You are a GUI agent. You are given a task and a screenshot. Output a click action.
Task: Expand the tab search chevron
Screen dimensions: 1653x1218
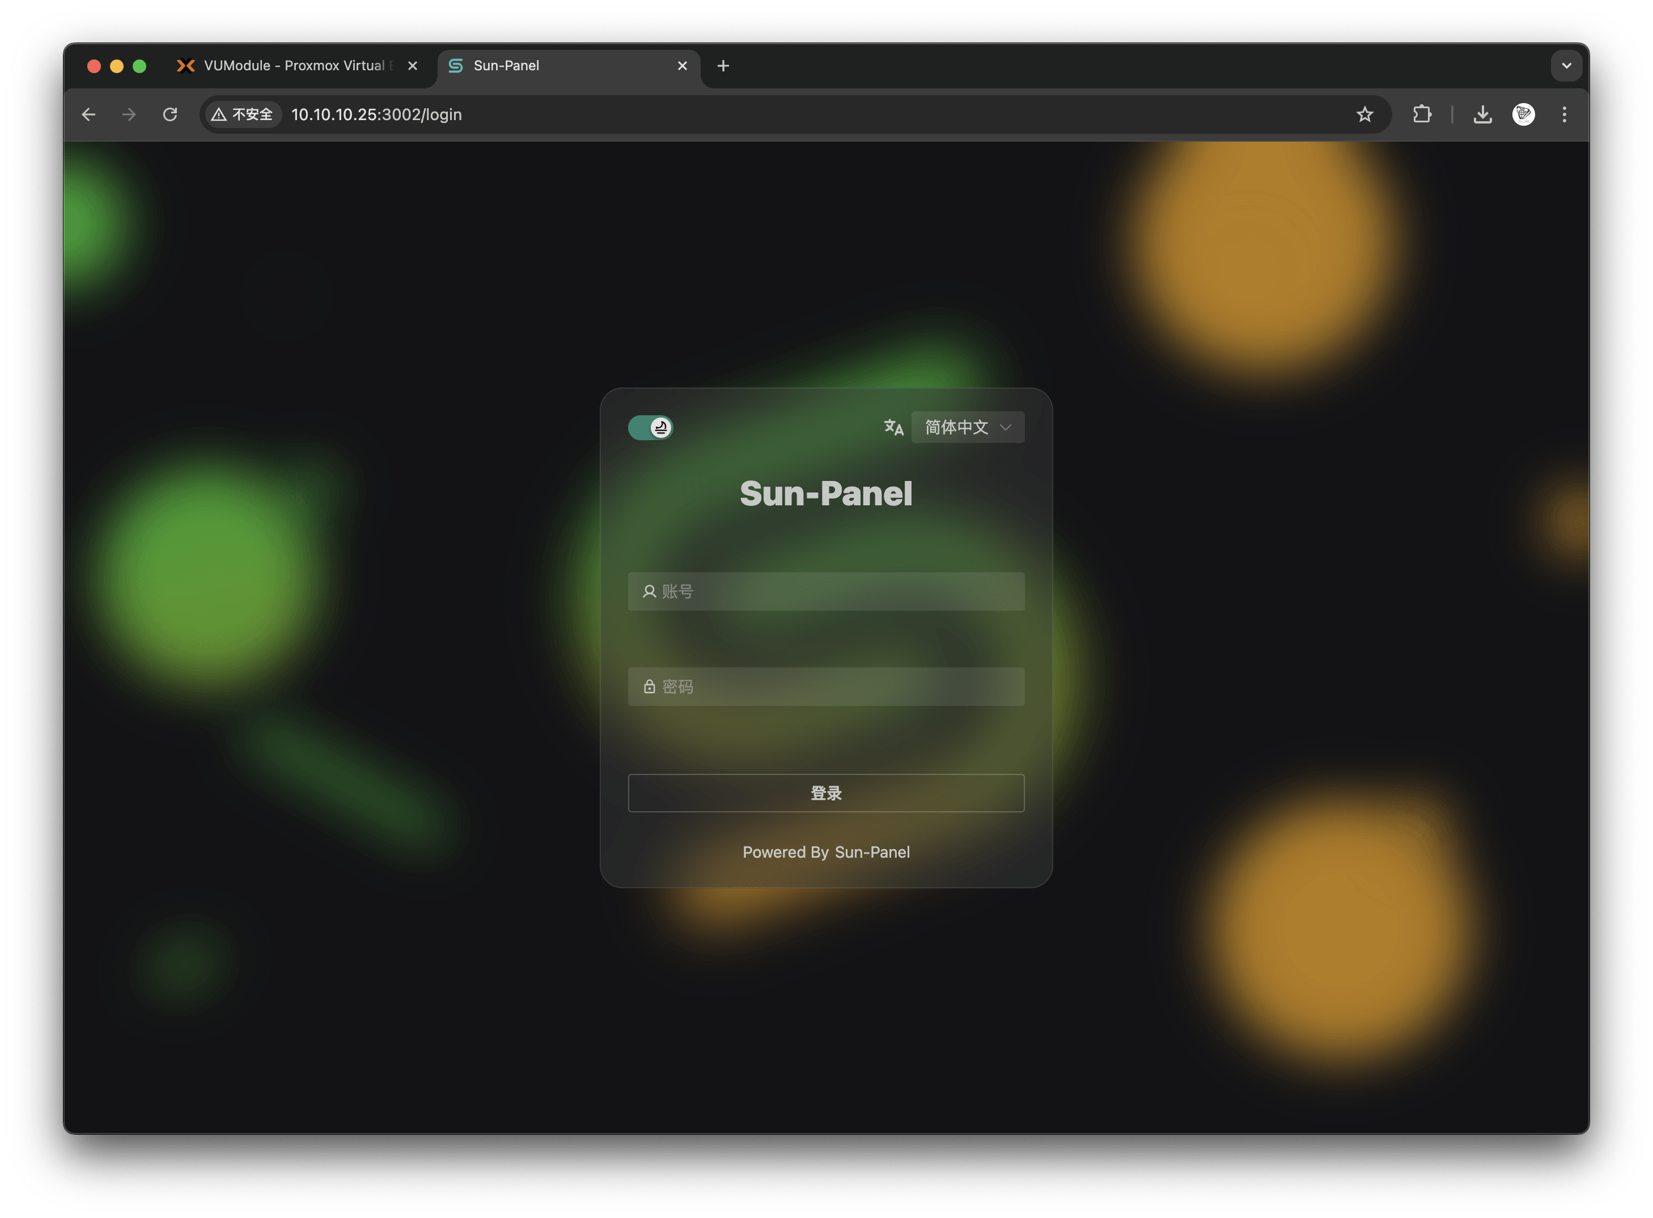coord(1566,66)
